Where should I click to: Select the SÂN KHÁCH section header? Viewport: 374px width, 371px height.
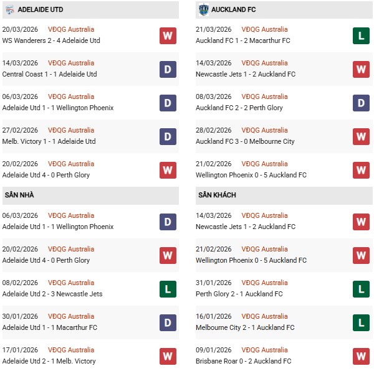point(217,195)
